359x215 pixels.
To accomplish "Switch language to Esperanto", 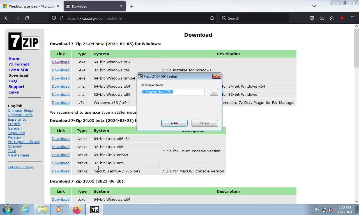I will click(17, 119).
